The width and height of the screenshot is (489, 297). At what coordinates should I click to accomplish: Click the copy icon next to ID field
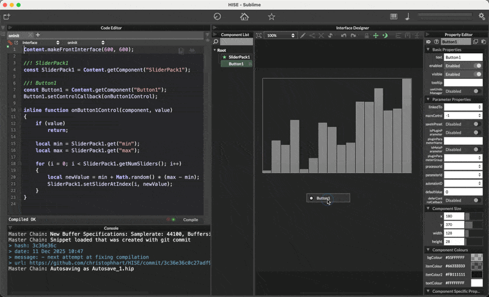476,42
